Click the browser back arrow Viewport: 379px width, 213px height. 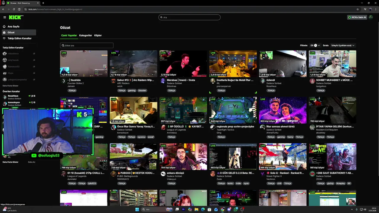[x=3, y=9]
